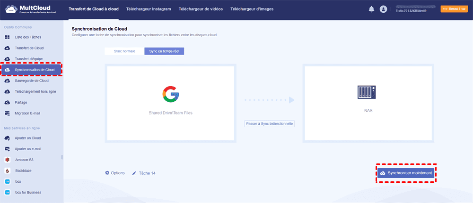Click the Synchronisation de Cloud sidebar icon
The height and width of the screenshot is (203, 473).
[x=7, y=70]
